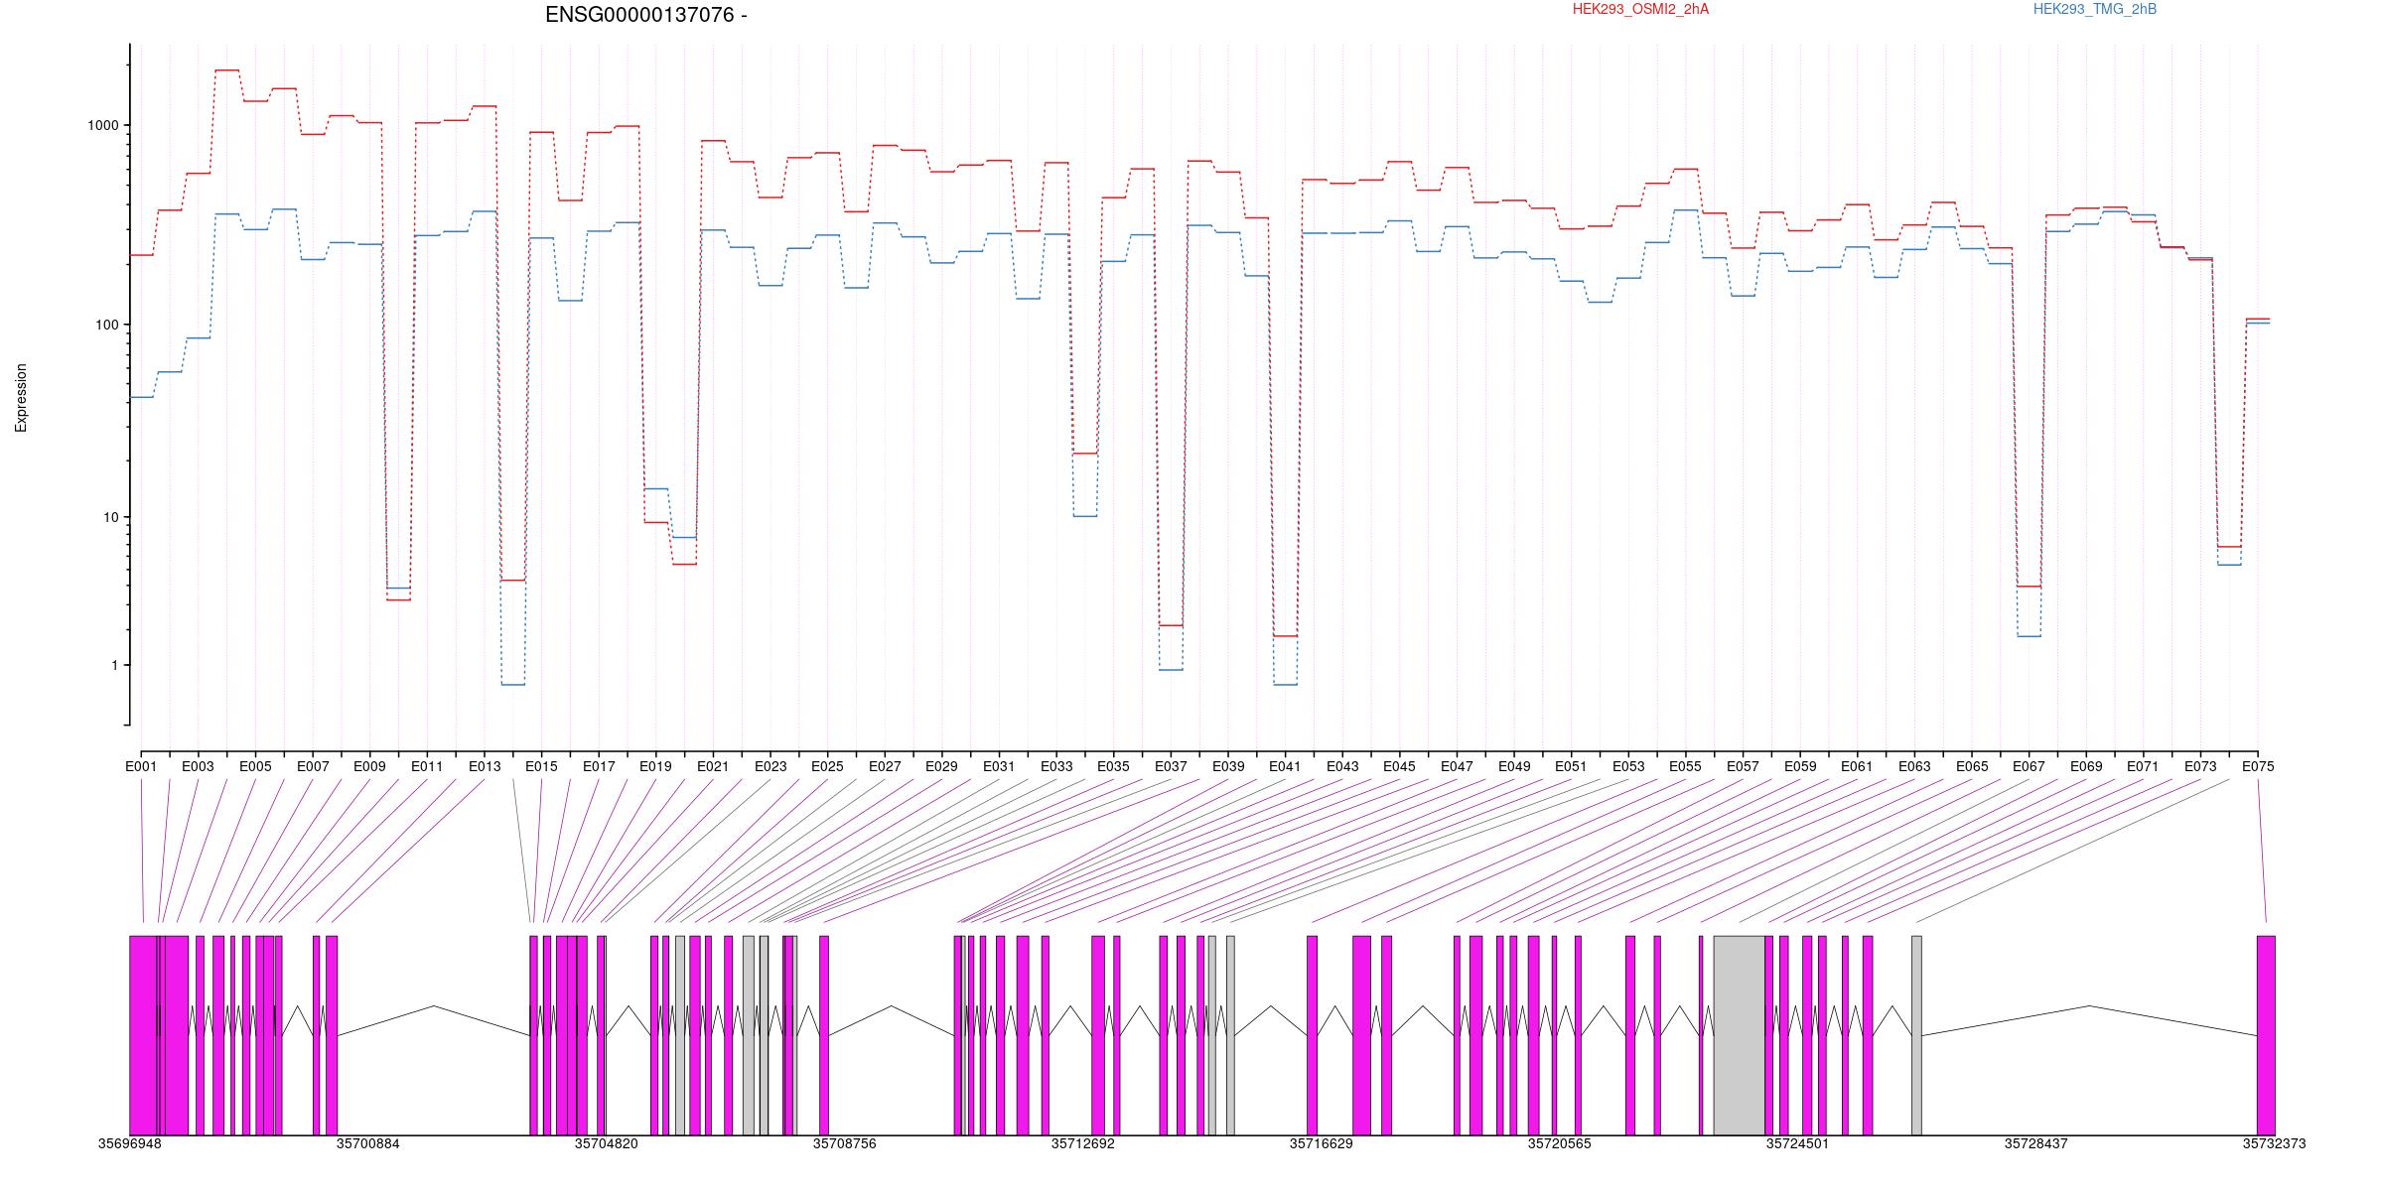
Task: Click exon label E045
Action: (1399, 766)
